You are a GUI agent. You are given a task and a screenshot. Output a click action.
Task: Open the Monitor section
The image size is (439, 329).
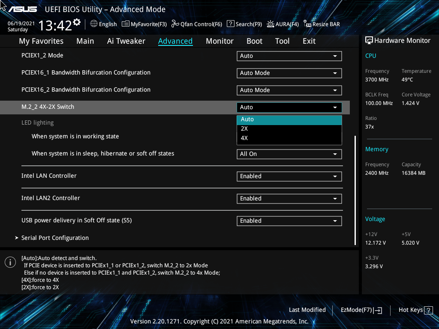[x=219, y=41]
